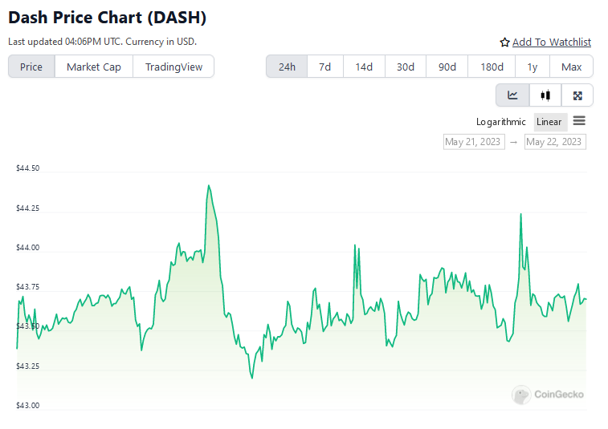Click the $44.50 axis label

[27, 168]
